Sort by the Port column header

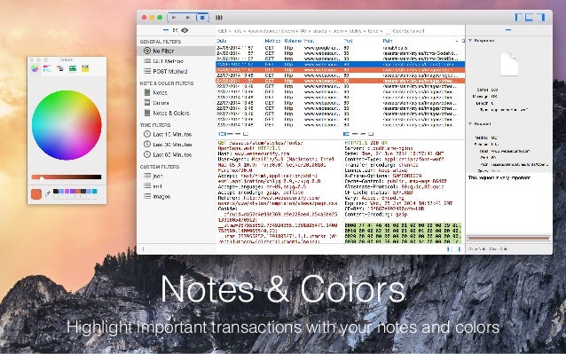[348, 41]
